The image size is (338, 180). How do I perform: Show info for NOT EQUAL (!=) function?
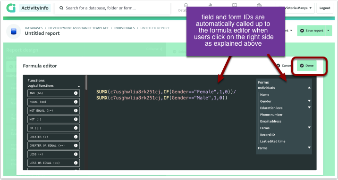(76, 111)
